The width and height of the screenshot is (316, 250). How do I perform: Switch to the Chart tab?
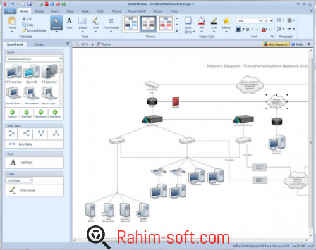[x=100, y=11]
